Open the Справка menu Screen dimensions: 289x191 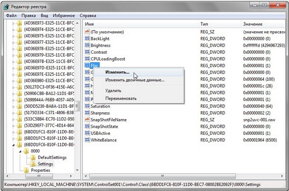click(88, 16)
